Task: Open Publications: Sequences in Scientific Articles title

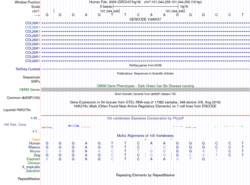Action: (x=145, y=73)
